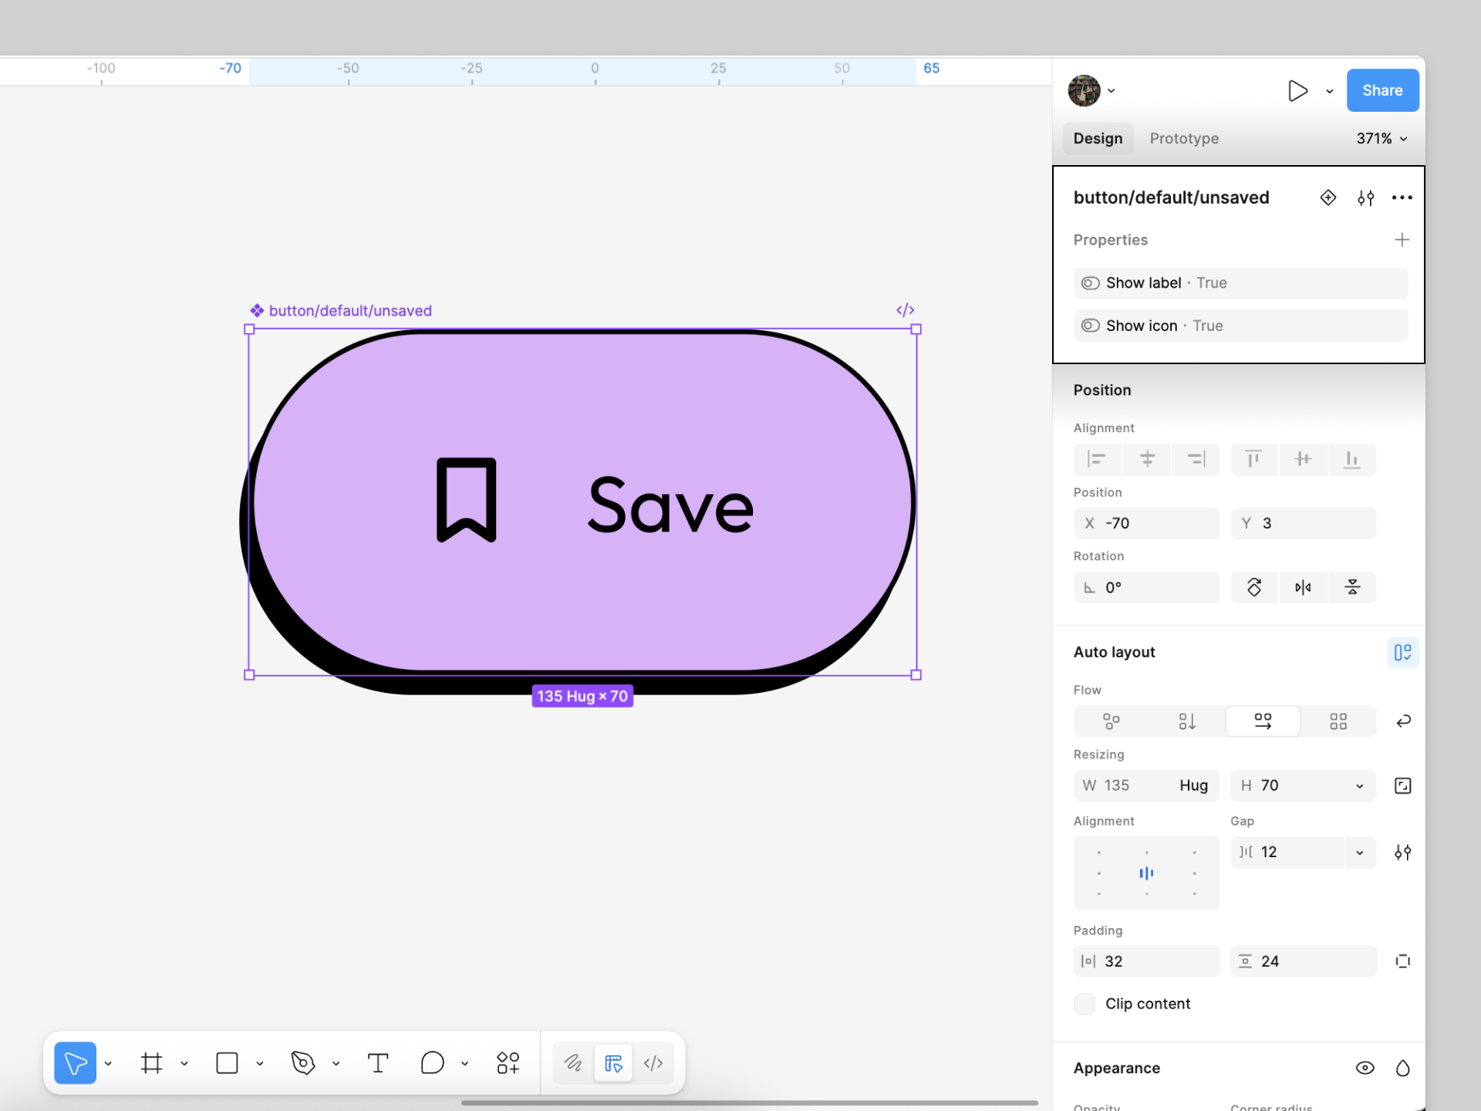1481x1111 pixels.
Task: Select the Comment tool
Action: click(x=433, y=1063)
